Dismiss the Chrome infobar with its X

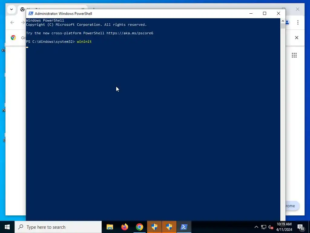tap(297, 38)
